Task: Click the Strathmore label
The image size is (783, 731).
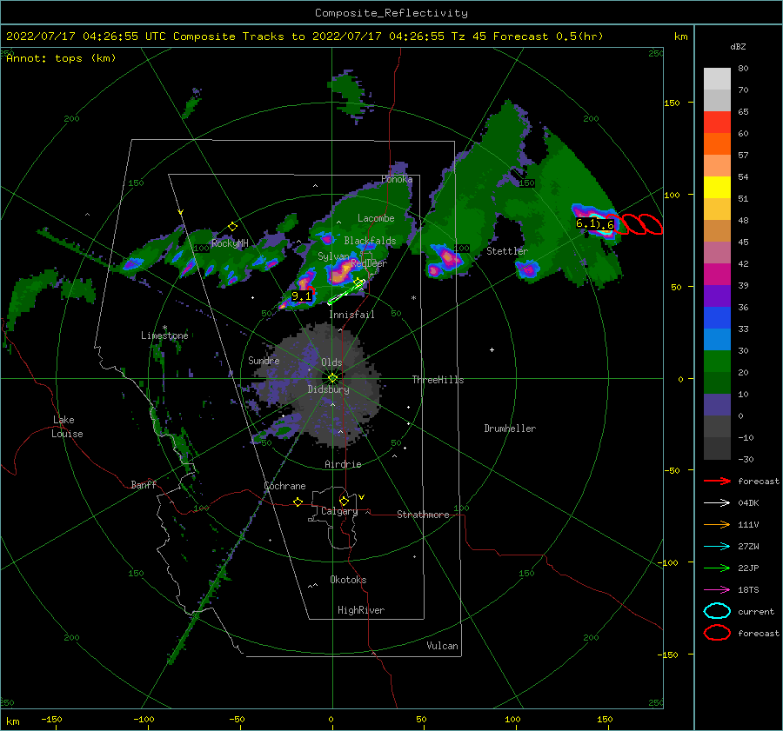Action: click(423, 515)
